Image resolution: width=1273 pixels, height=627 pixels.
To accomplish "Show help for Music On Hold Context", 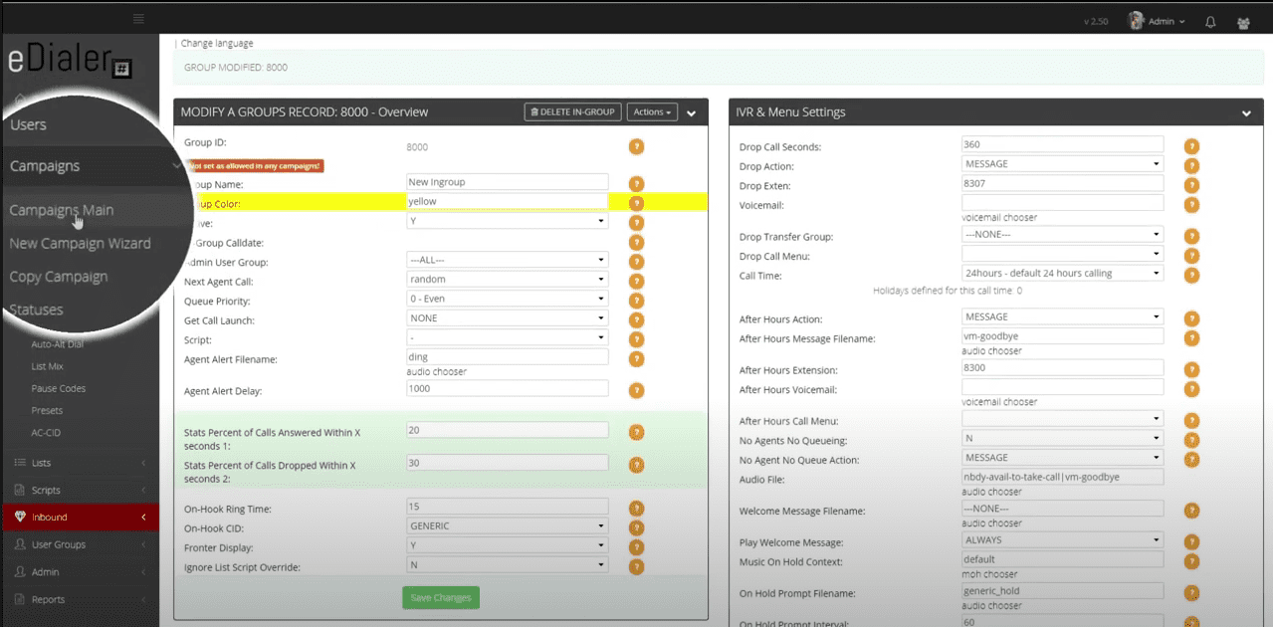I will click(x=1191, y=561).
